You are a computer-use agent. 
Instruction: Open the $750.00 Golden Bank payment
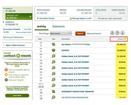75,62
